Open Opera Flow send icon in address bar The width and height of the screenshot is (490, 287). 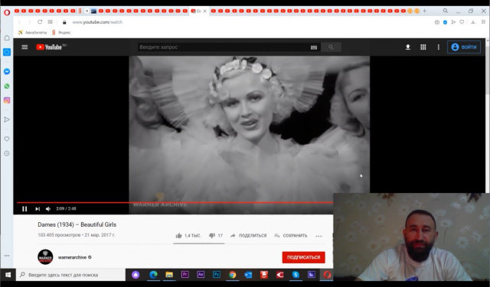pos(453,22)
